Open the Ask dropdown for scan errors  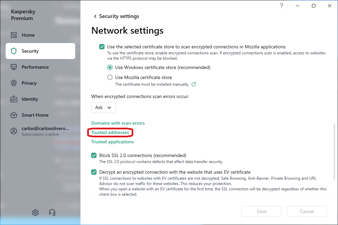coord(104,108)
